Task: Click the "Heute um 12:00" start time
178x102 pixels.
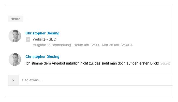Action: coord(87,45)
